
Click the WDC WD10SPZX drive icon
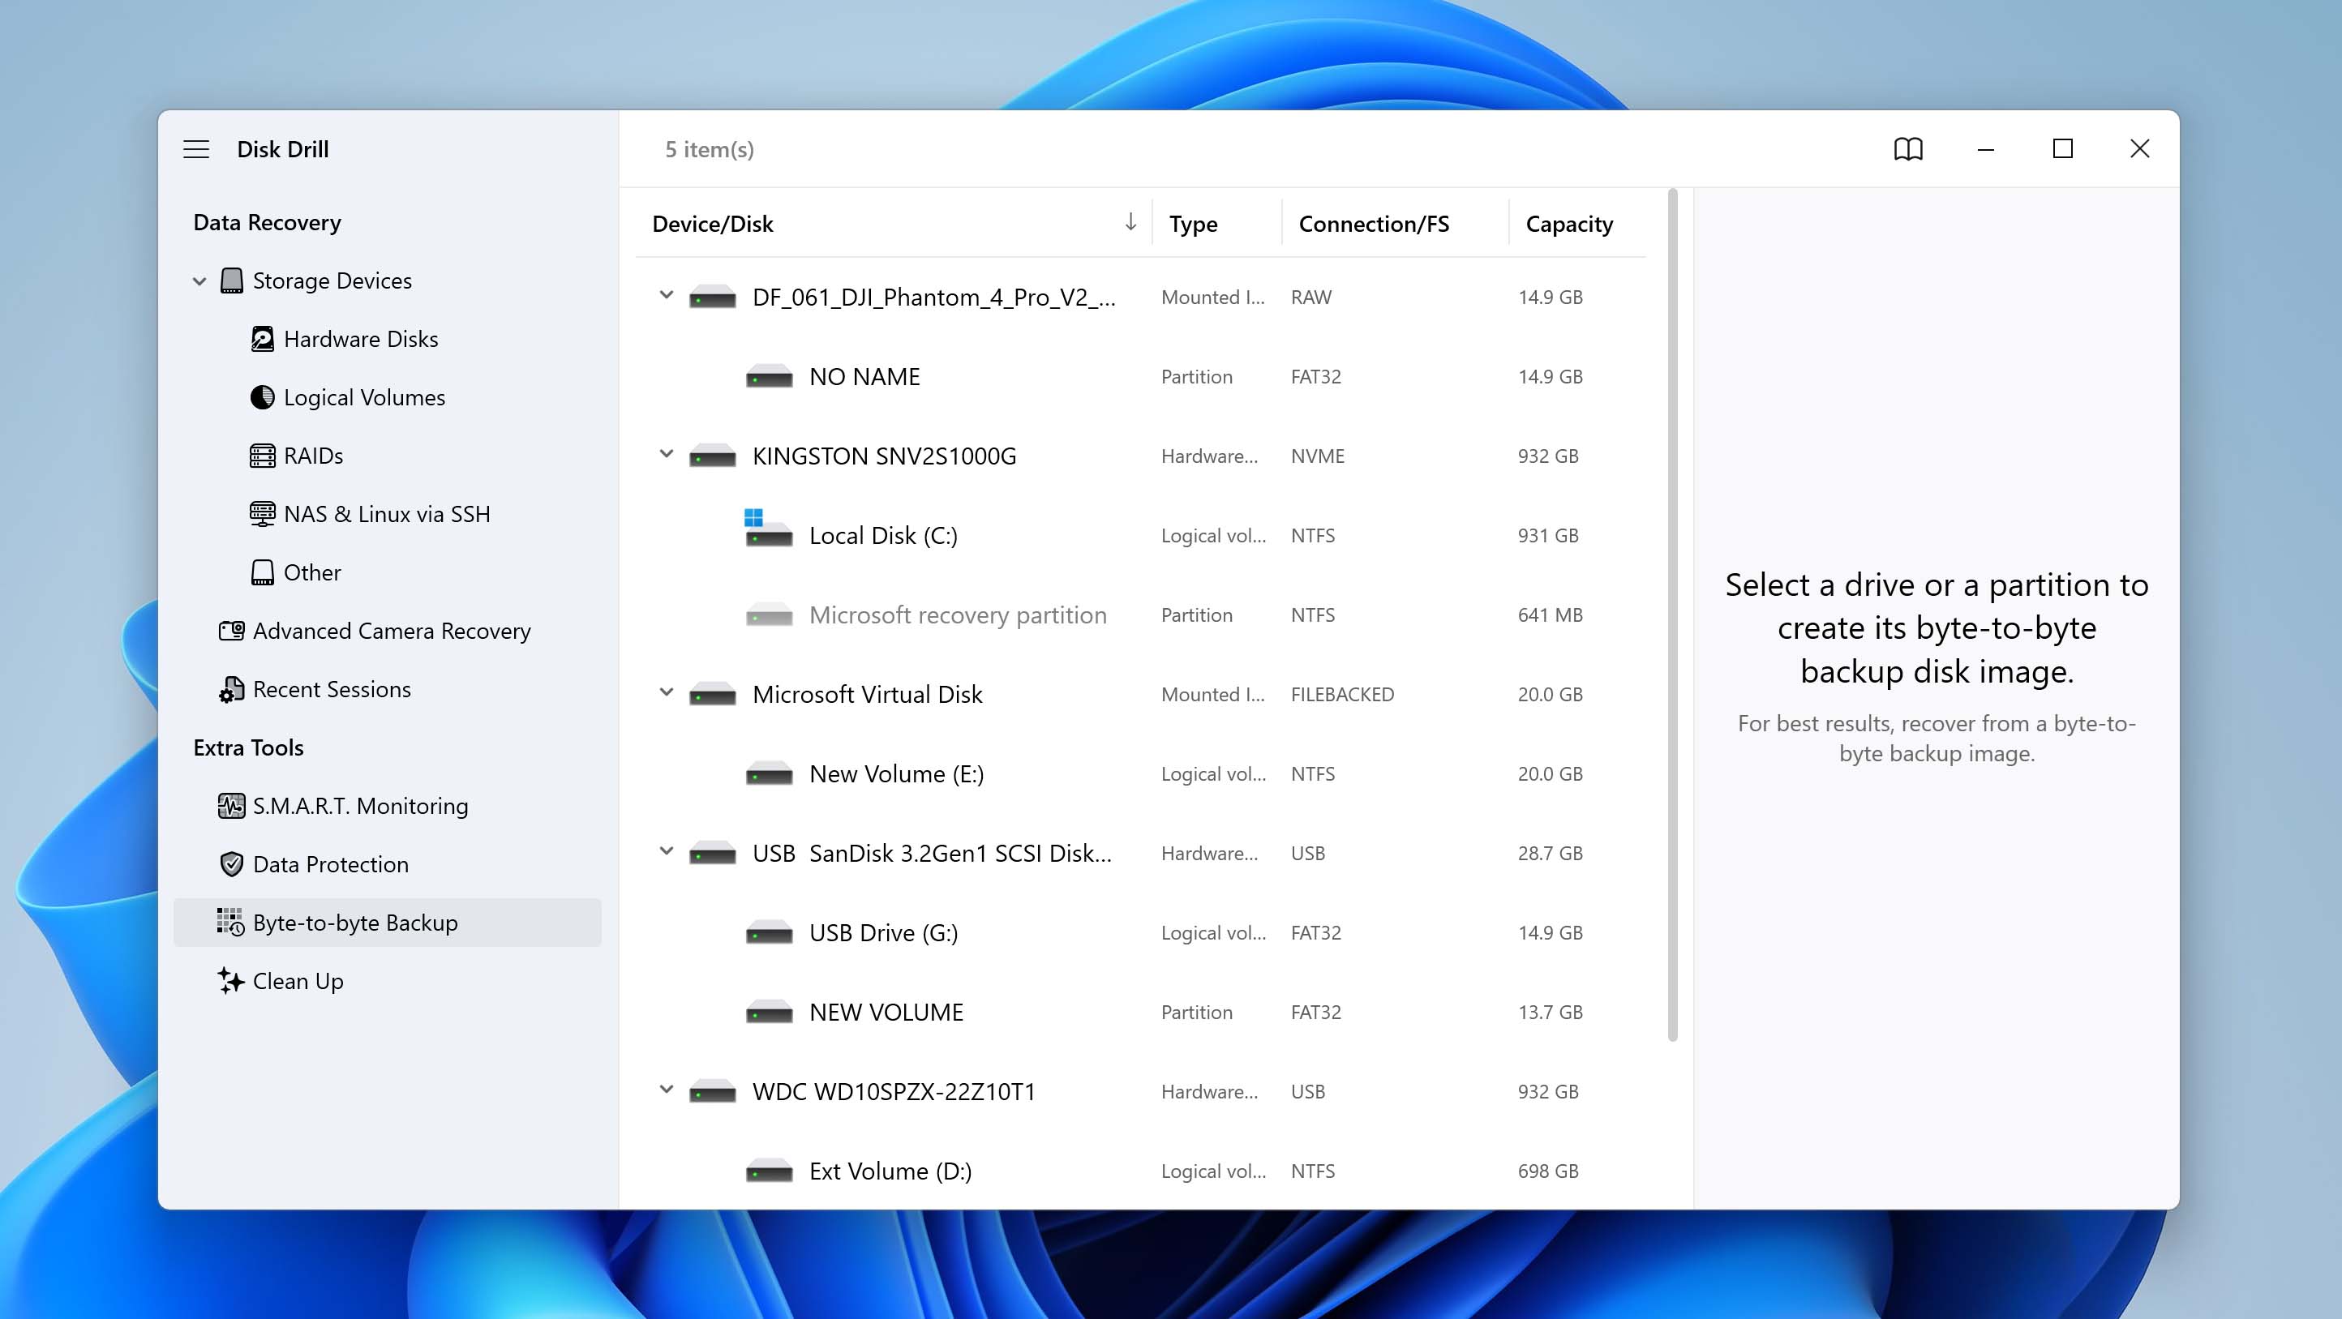click(713, 1093)
